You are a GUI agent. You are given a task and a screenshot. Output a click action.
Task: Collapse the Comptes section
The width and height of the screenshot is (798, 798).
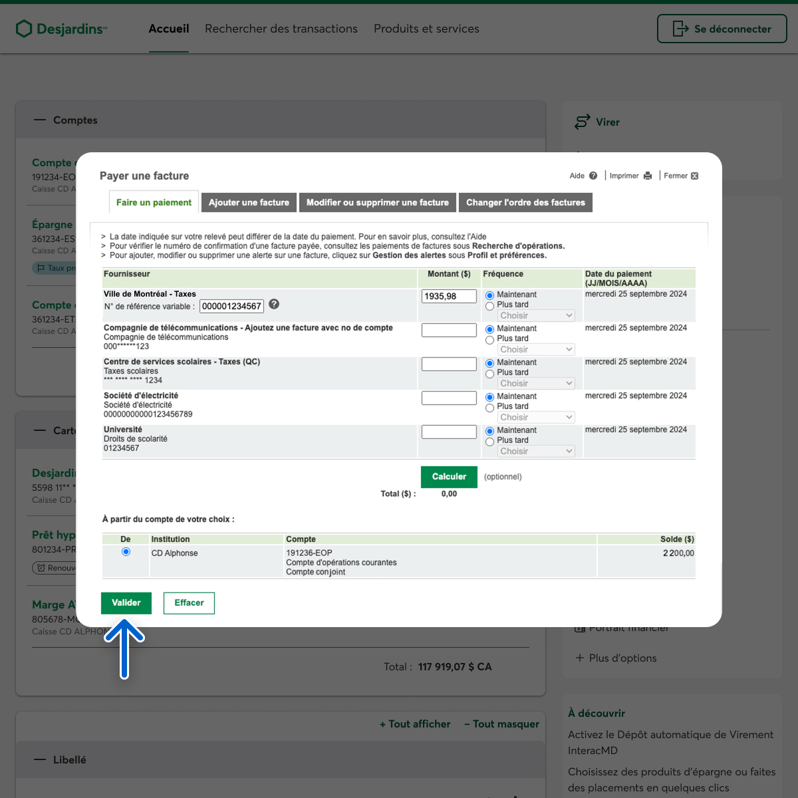coord(41,120)
